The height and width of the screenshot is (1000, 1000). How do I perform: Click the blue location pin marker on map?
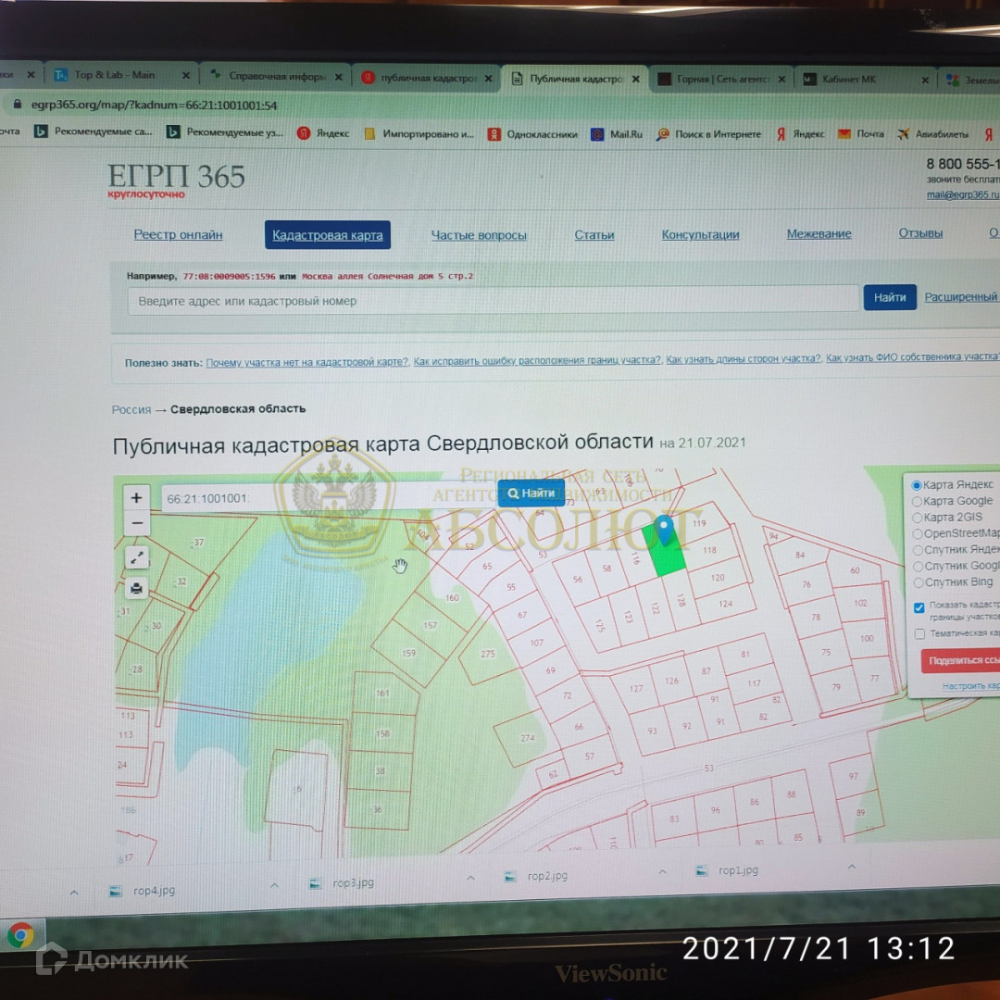[664, 530]
